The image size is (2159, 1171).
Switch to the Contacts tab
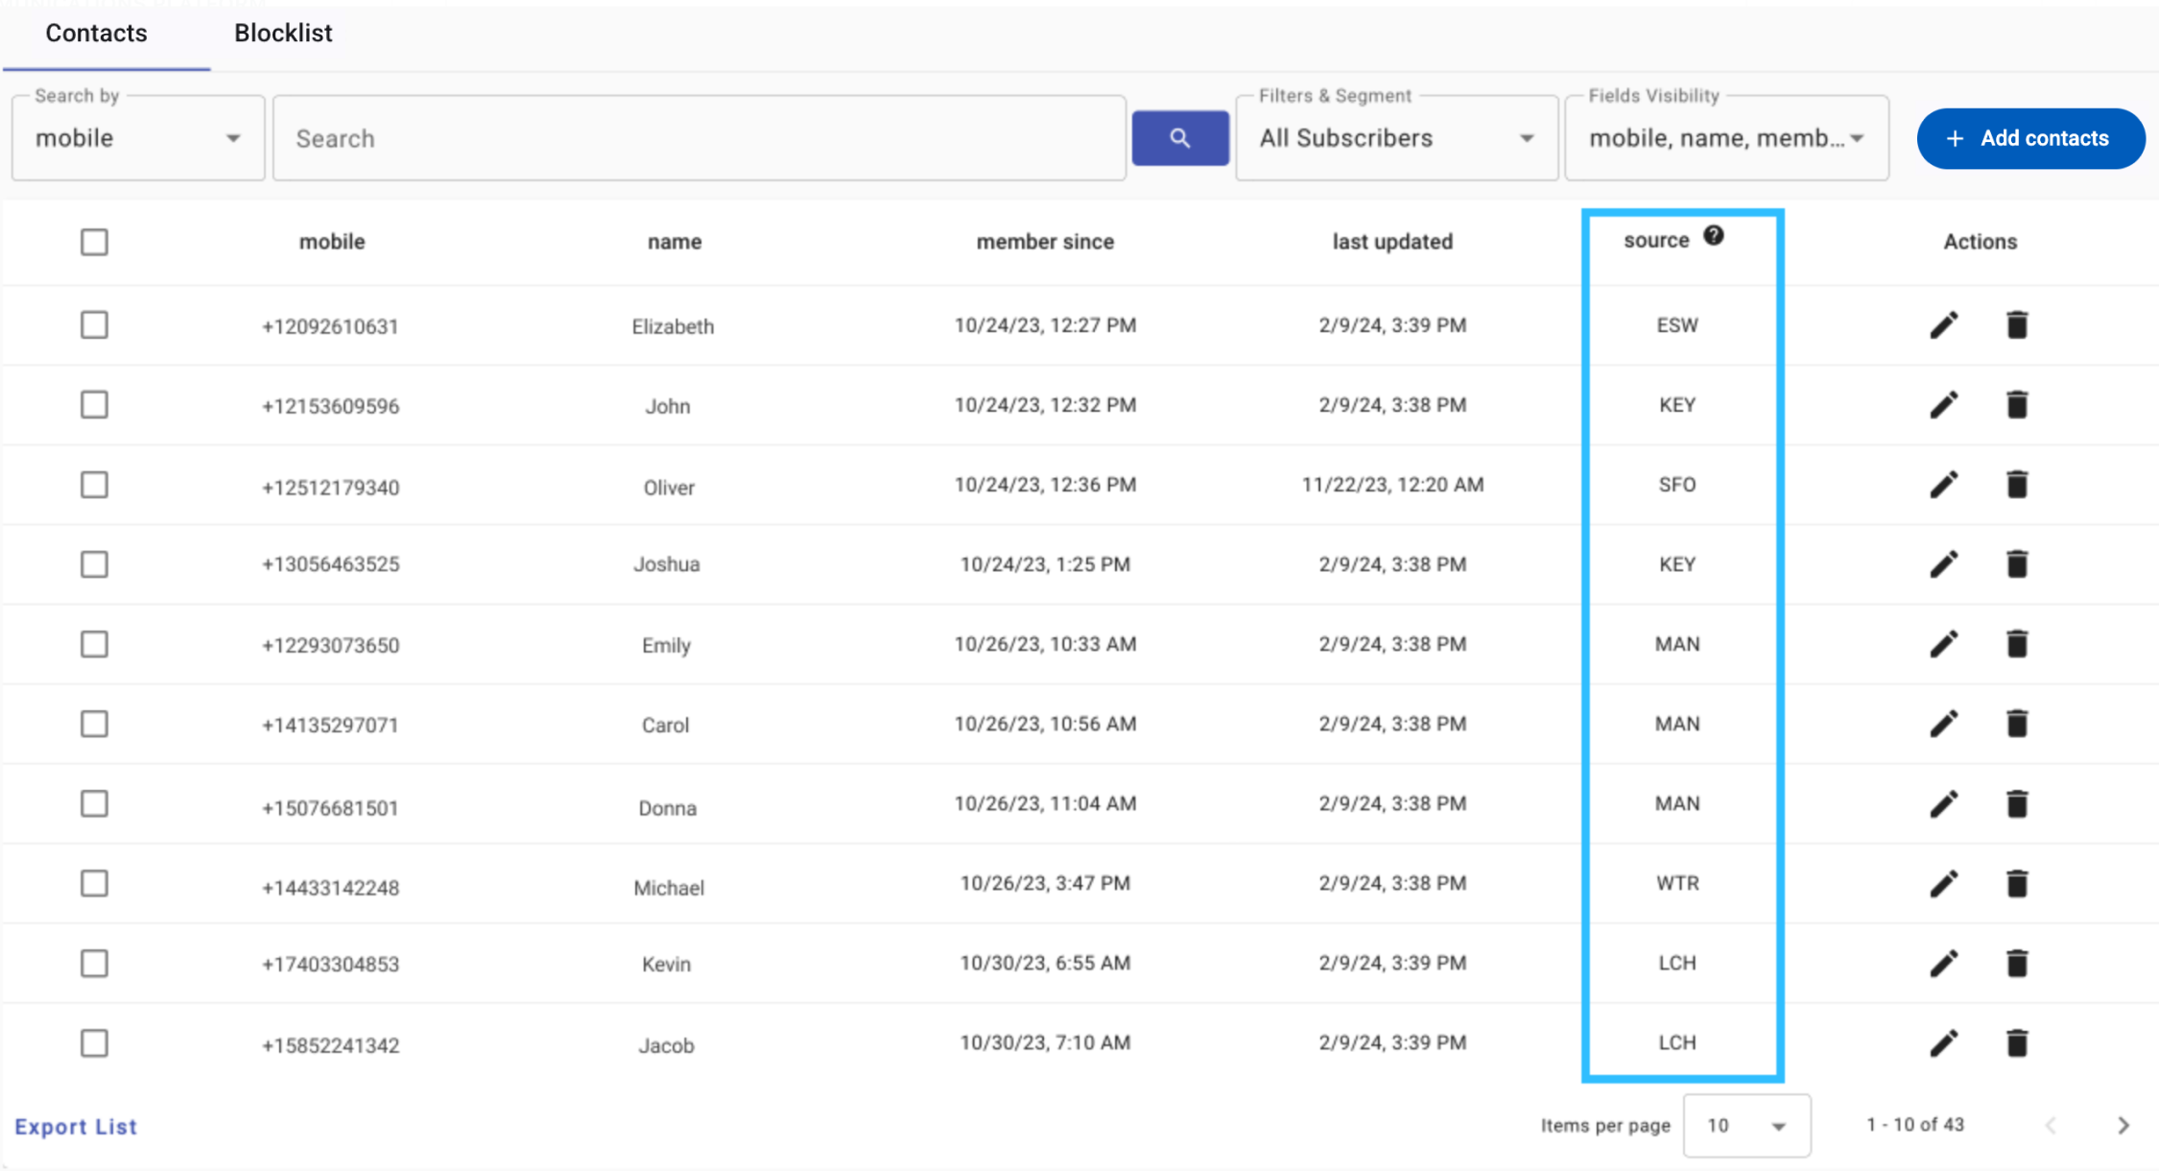[97, 34]
